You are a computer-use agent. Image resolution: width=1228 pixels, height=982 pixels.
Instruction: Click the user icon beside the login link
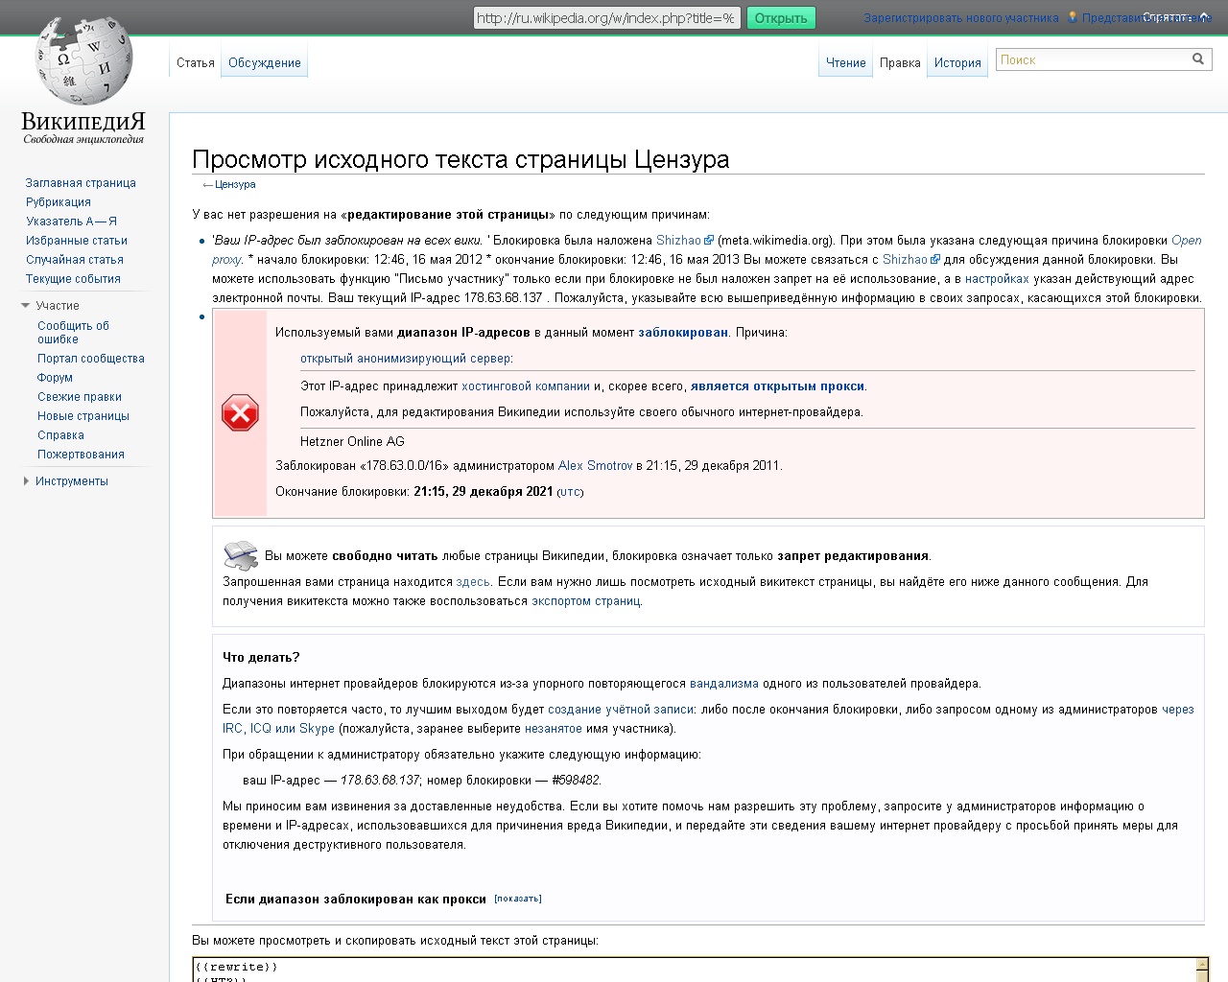1073,17
